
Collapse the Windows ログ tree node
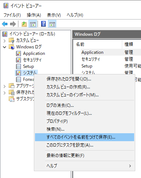point(5,47)
